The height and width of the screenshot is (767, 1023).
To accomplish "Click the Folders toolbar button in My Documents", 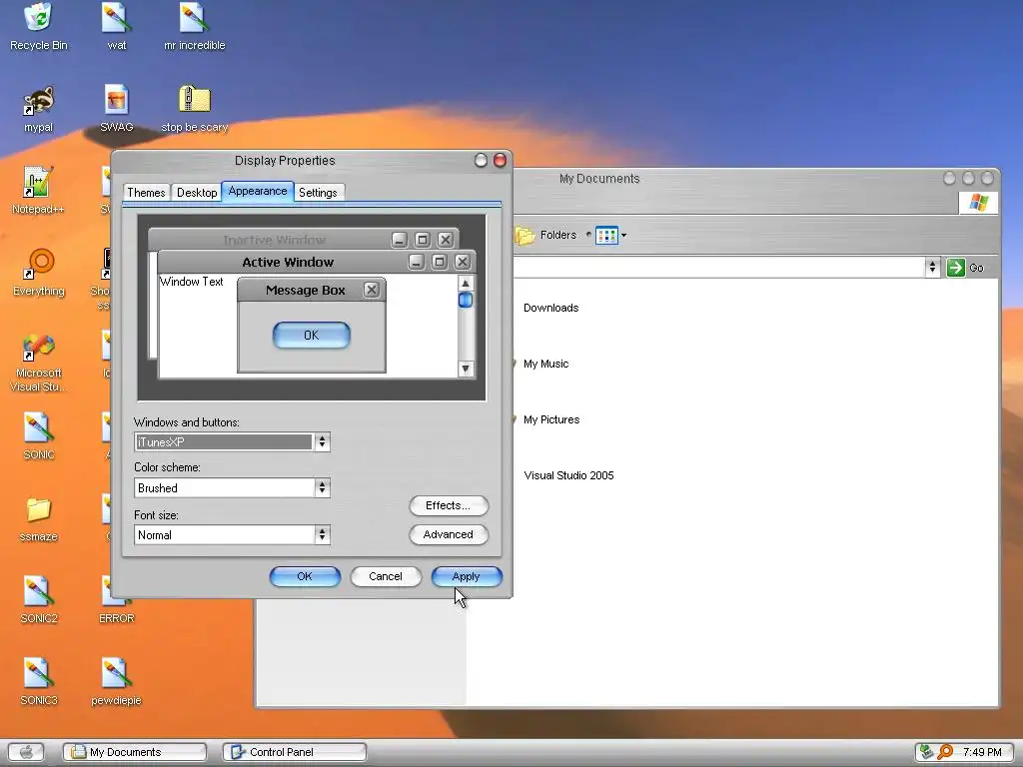I will [x=546, y=235].
